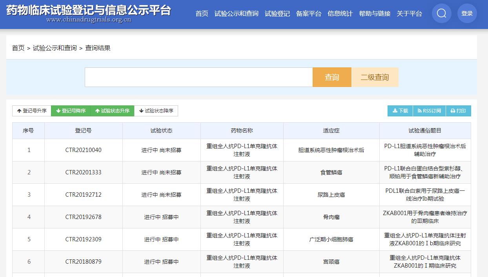
Task: Open registration number CTR20192712
Action: point(83,195)
